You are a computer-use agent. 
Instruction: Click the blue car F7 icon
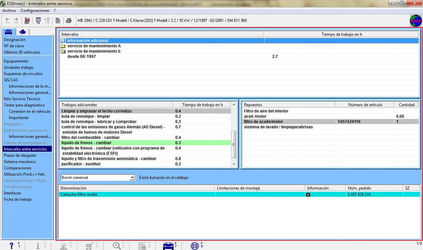168,246
